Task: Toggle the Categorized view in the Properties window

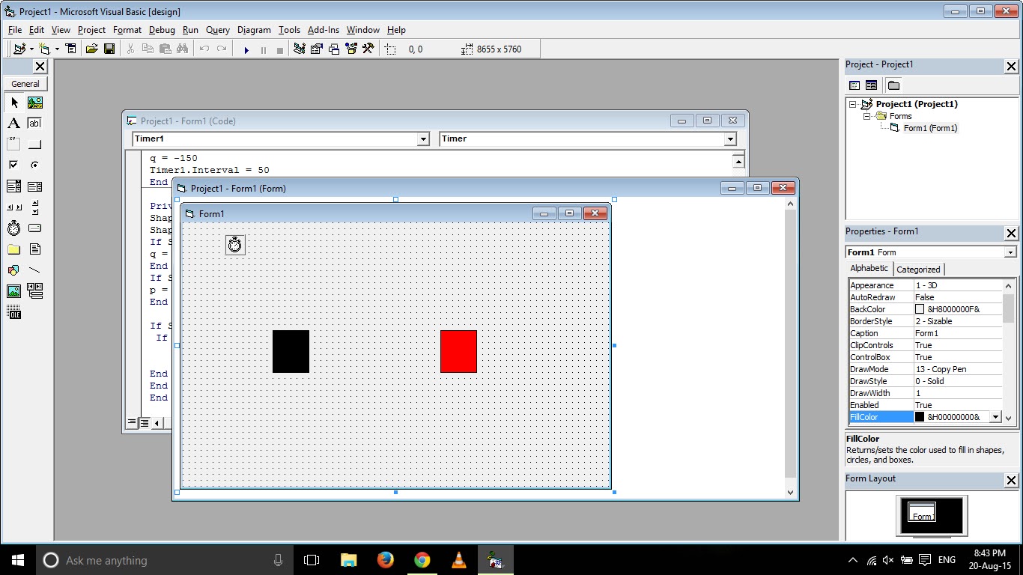Action: (x=918, y=268)
